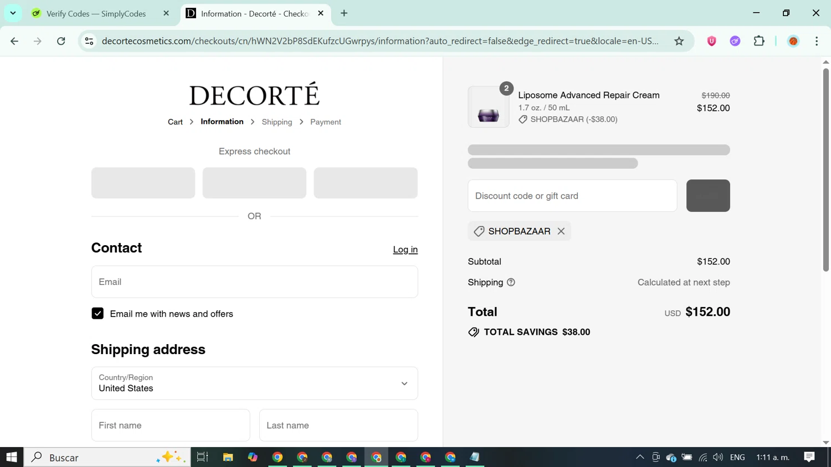This screenshot has height=467, width=831.
Task: Open Windows Task View
Action: pos(202,457)
